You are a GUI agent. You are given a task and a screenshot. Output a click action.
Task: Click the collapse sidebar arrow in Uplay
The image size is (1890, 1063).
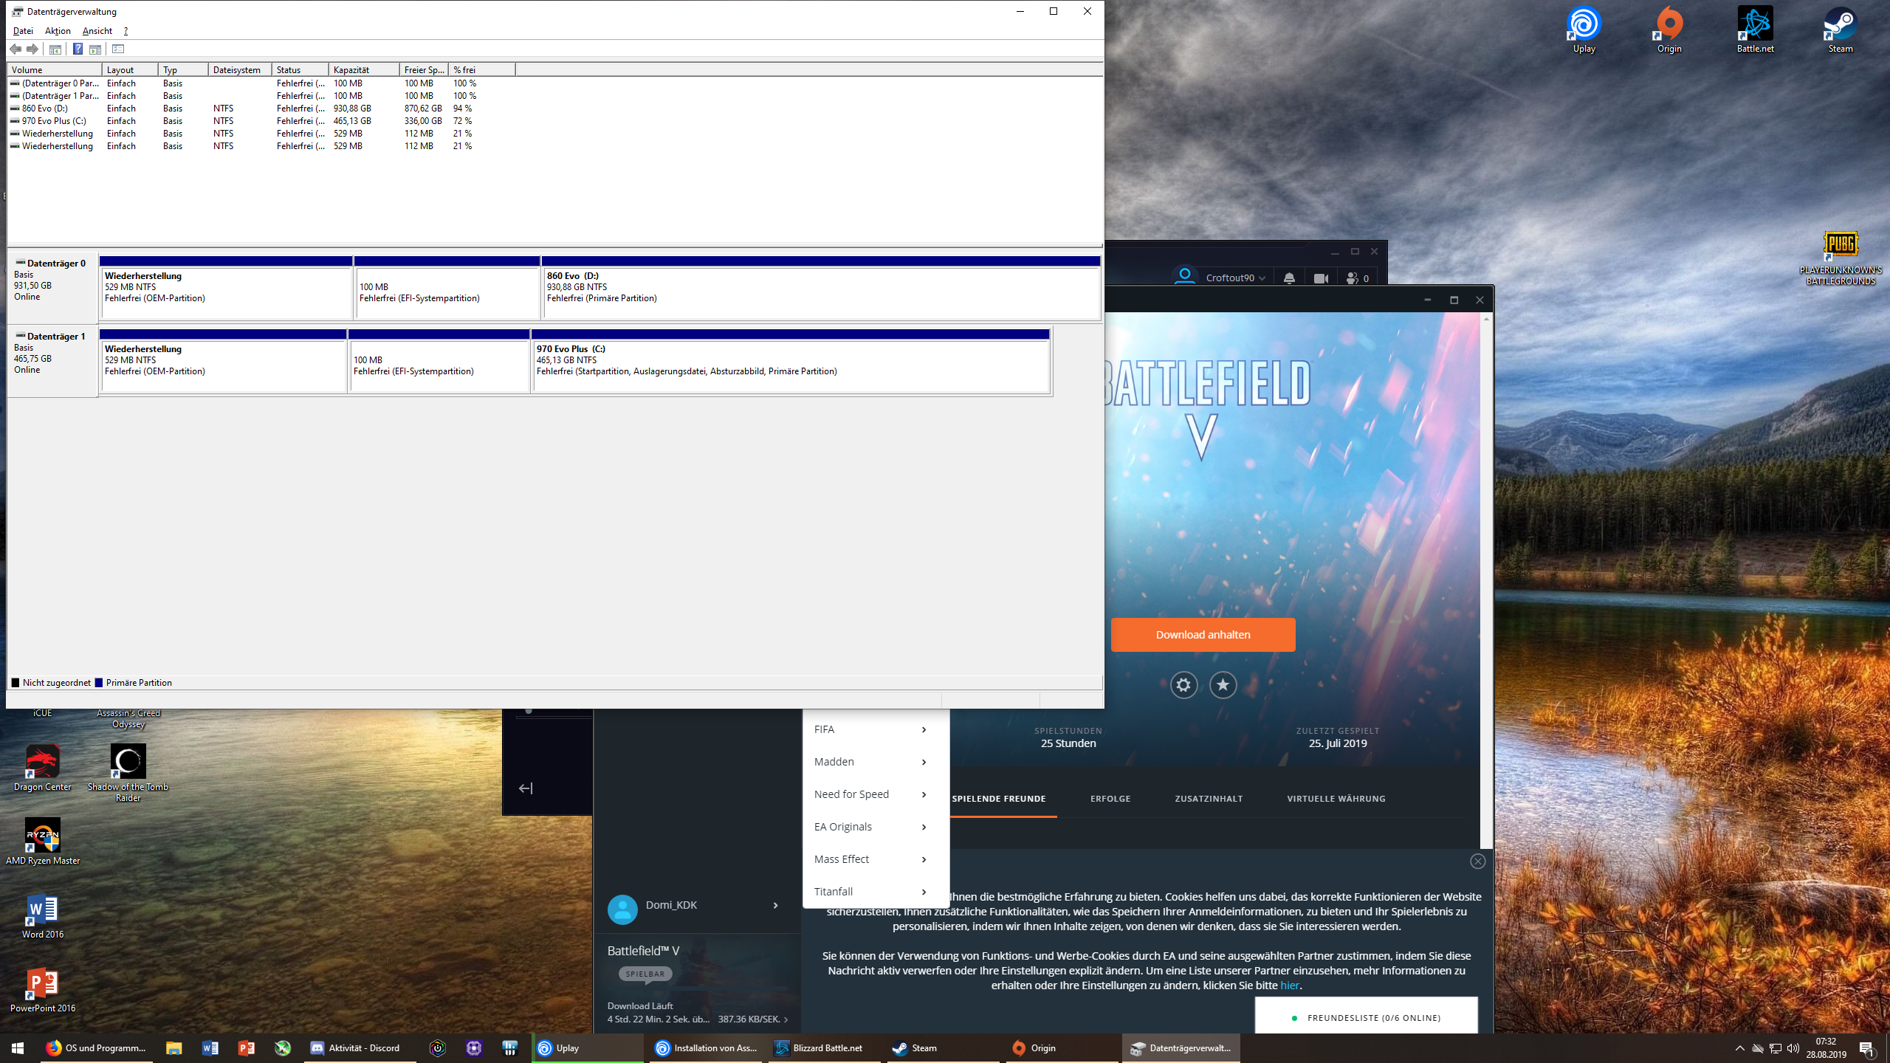pyautogui.click(x=526, y=788)
